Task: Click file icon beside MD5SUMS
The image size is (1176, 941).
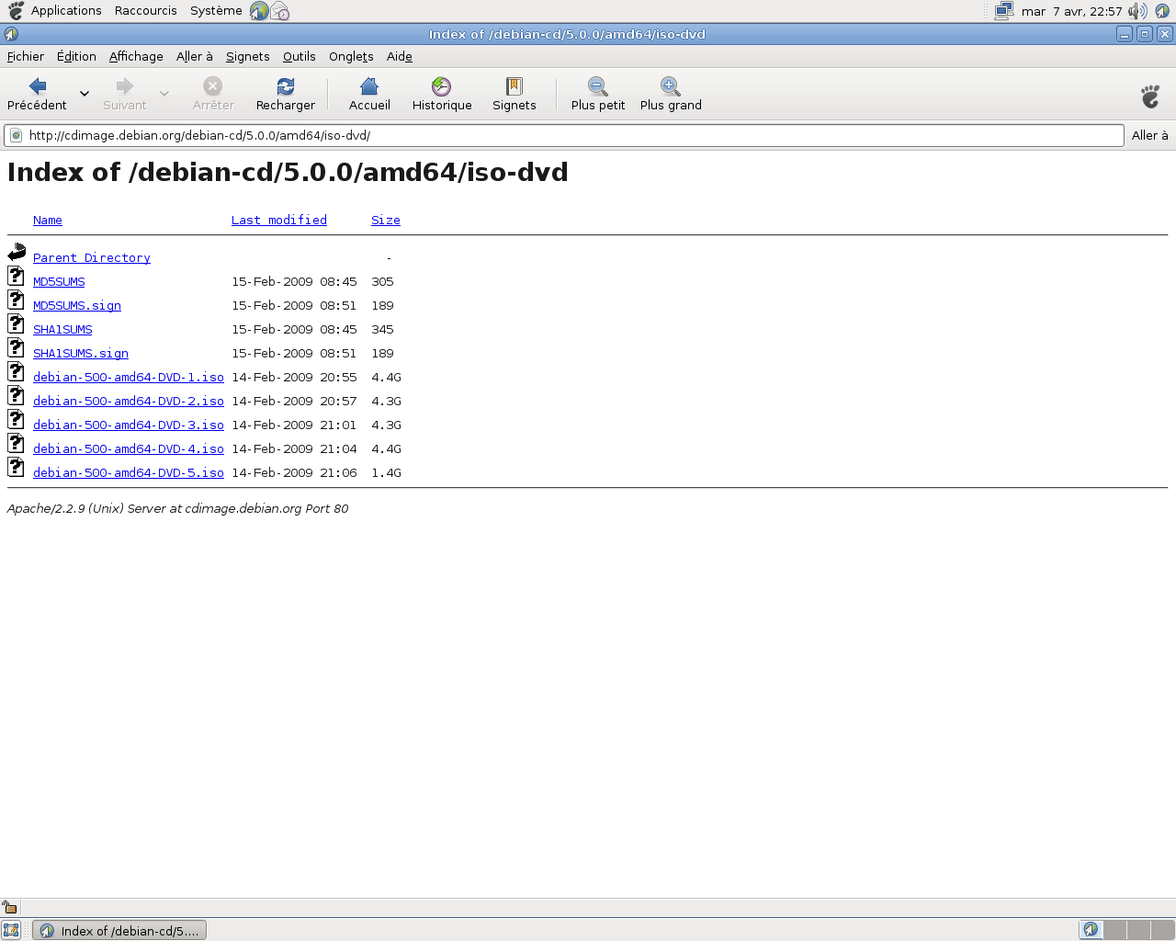Action: point(16,276)
